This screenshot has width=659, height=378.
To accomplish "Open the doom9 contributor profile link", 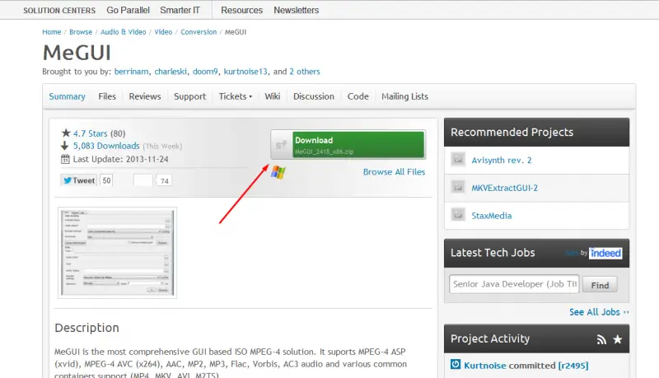I will 205,72.
